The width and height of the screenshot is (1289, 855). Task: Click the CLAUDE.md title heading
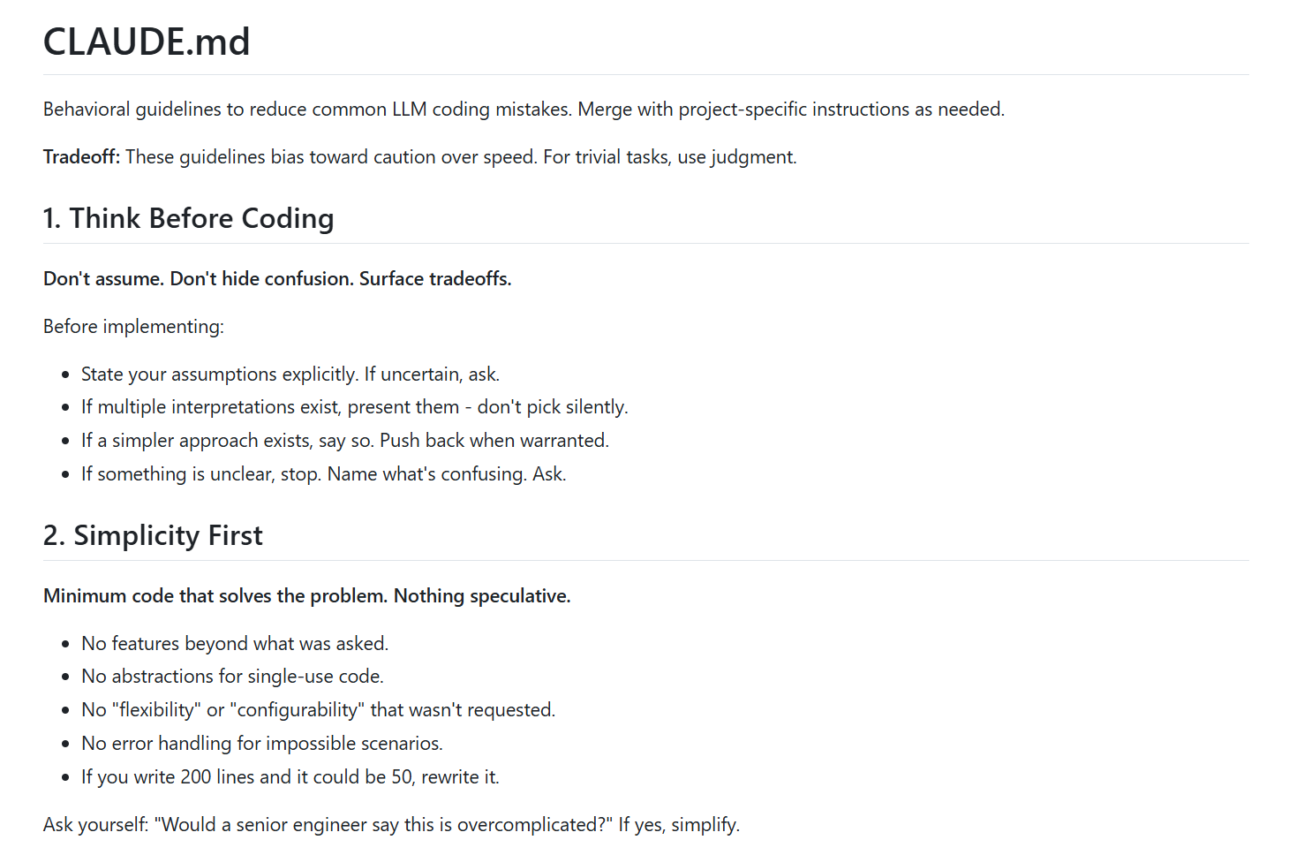[147, 42]
